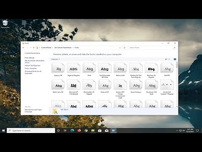Show hidden system tray icons

[x=177, y=130]
